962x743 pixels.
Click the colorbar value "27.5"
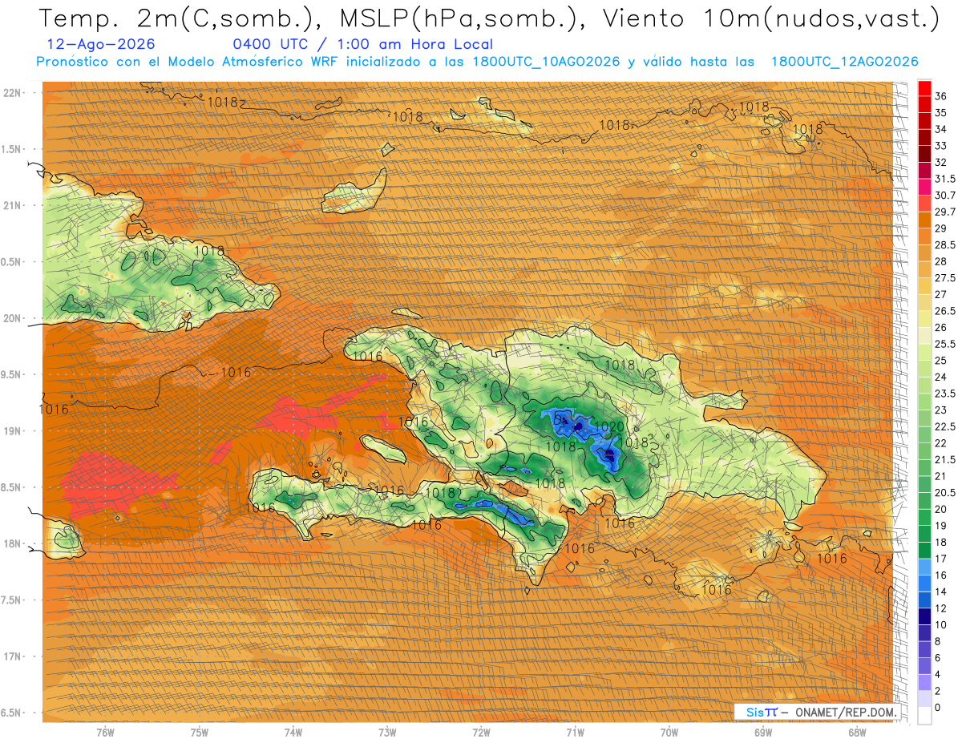(x=945, y=278)
